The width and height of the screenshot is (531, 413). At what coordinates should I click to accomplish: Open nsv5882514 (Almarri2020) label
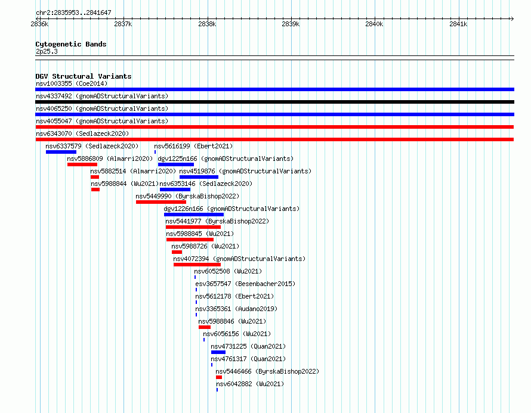[133, 171]
